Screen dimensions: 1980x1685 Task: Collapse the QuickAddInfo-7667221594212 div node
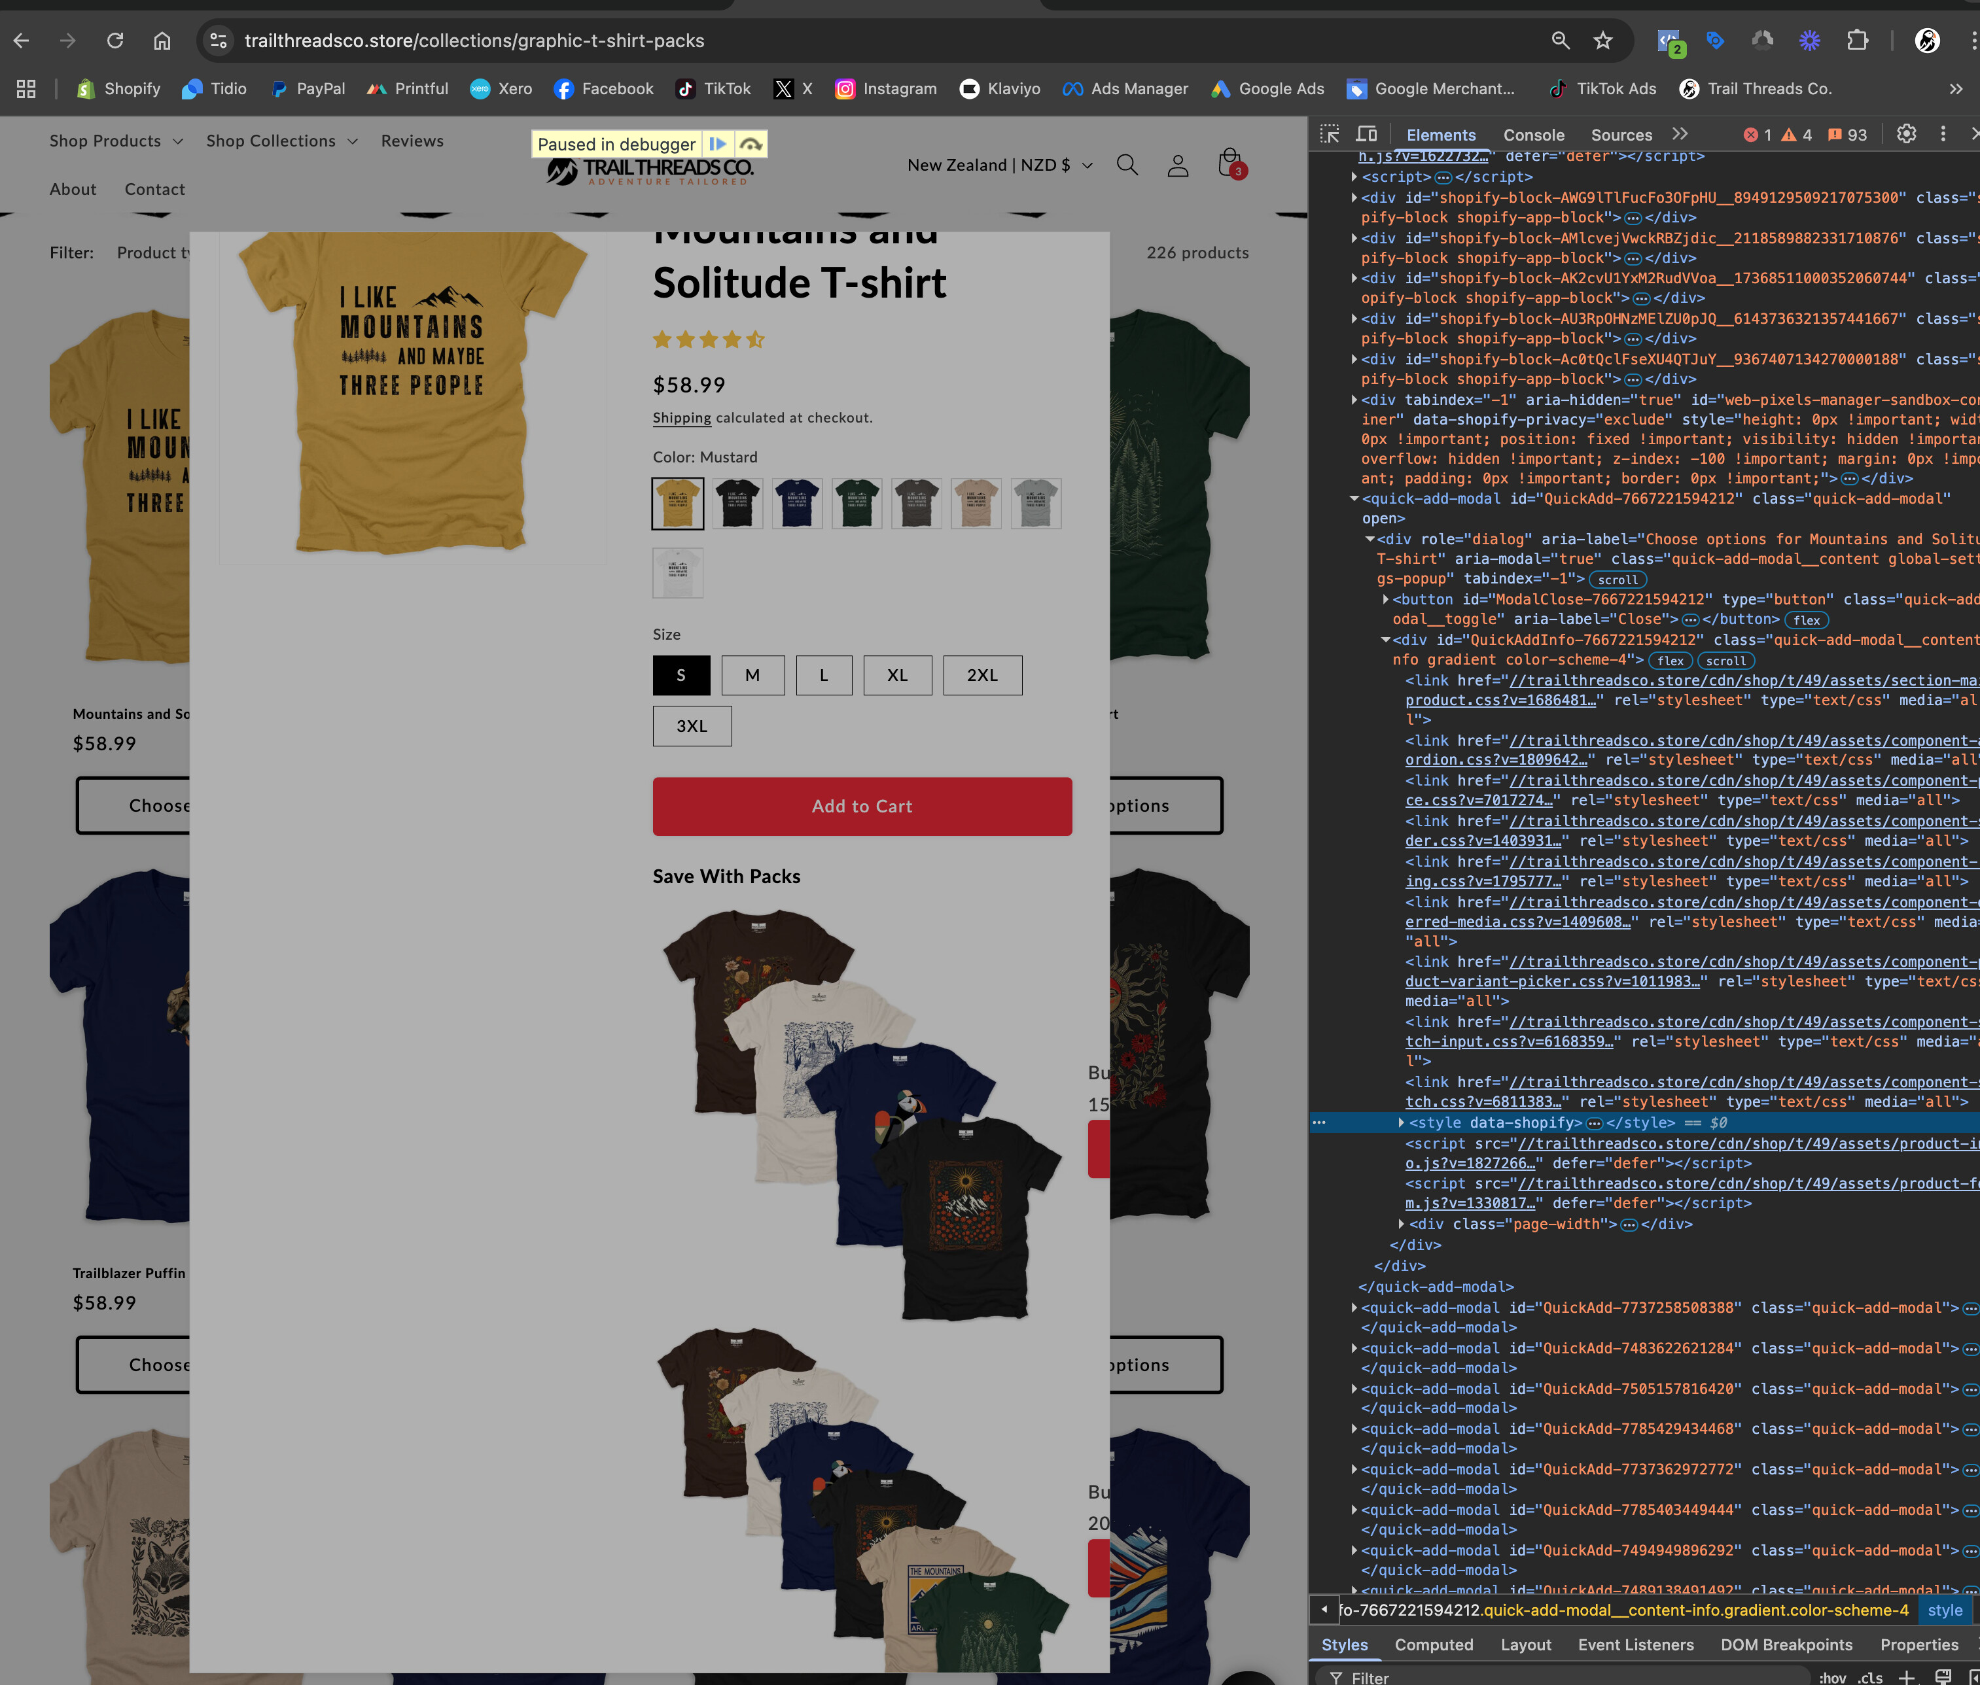[1386, 640]
